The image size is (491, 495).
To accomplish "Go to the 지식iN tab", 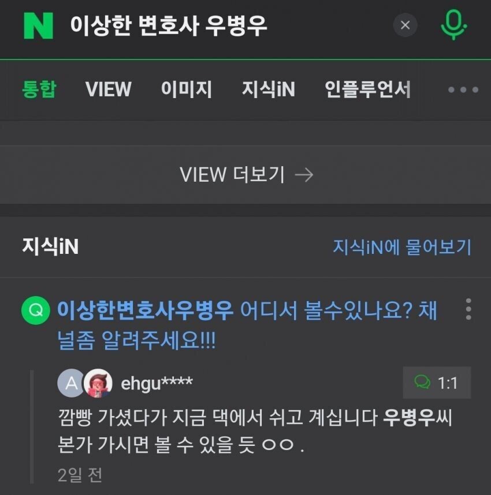I will coord(269,89).
